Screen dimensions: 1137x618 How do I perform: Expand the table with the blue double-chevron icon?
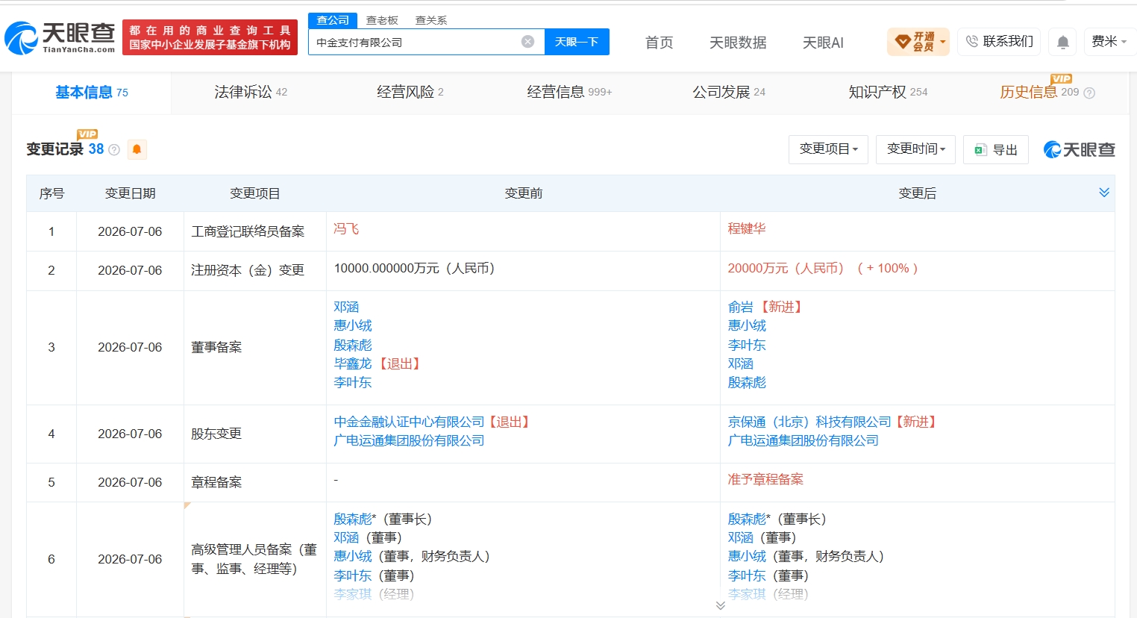tap(1104, 193)
